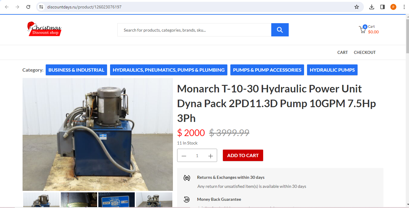Click the Returns & Exchanges icon
409x208 pixels.
pyautogui.click(x=187, y=178)
